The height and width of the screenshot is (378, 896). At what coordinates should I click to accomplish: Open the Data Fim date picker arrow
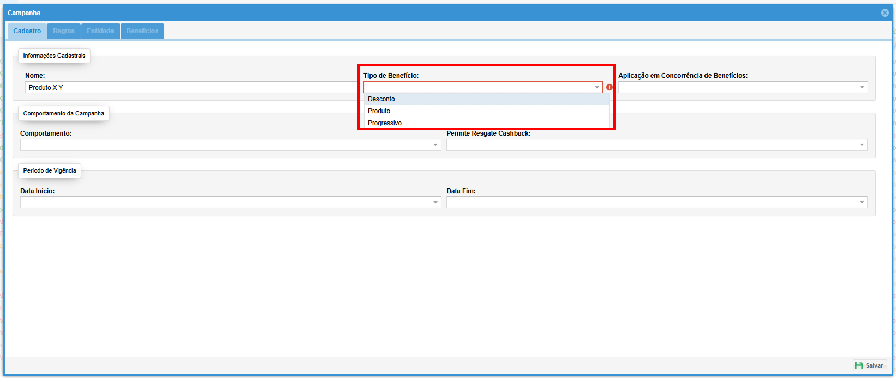[x=862, y=203]
